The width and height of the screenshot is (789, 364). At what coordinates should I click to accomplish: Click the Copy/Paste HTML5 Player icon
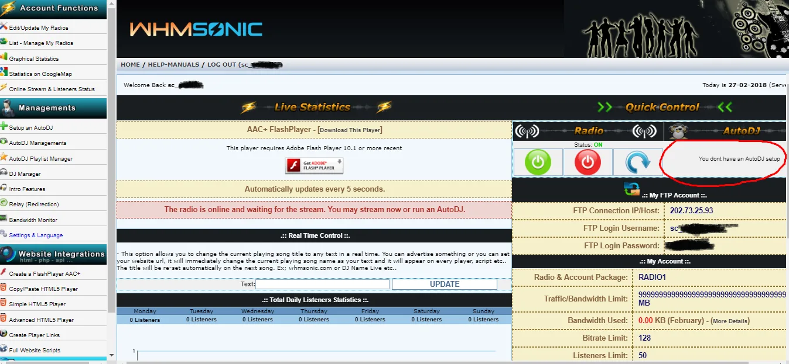[x=4, y=288]
